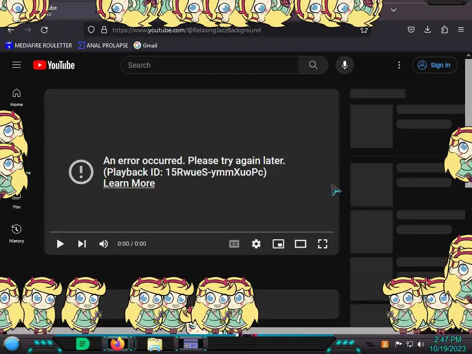The image size is (472, 354).
Task: Follow the Learn More error link
Action: click(129, 183)
